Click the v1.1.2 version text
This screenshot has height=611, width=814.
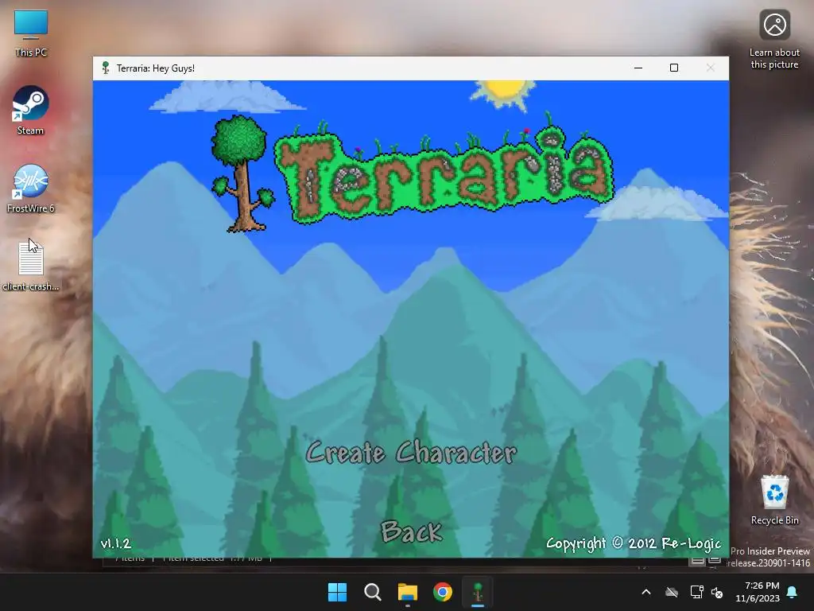[x=116, y=543]
